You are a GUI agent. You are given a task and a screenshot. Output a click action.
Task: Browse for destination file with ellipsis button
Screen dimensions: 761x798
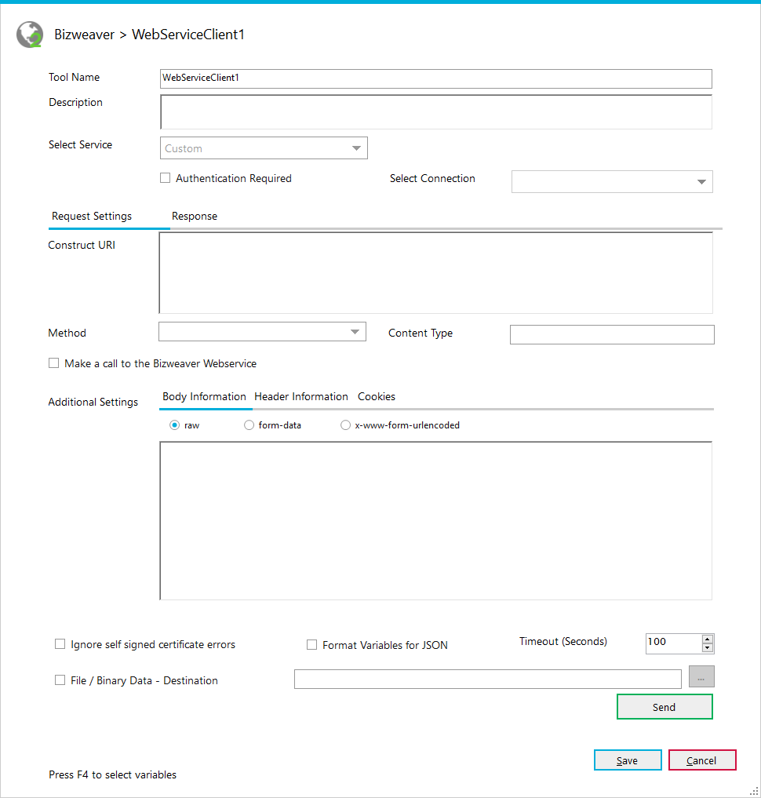(701, 676)
